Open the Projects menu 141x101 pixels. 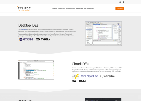click(x=54, y=8)
